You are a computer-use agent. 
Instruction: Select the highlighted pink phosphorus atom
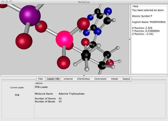[x=64, y=39]
